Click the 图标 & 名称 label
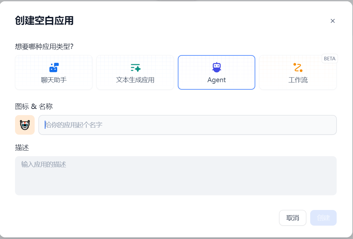This screenshot has height=239, width=353. (34, 106)
